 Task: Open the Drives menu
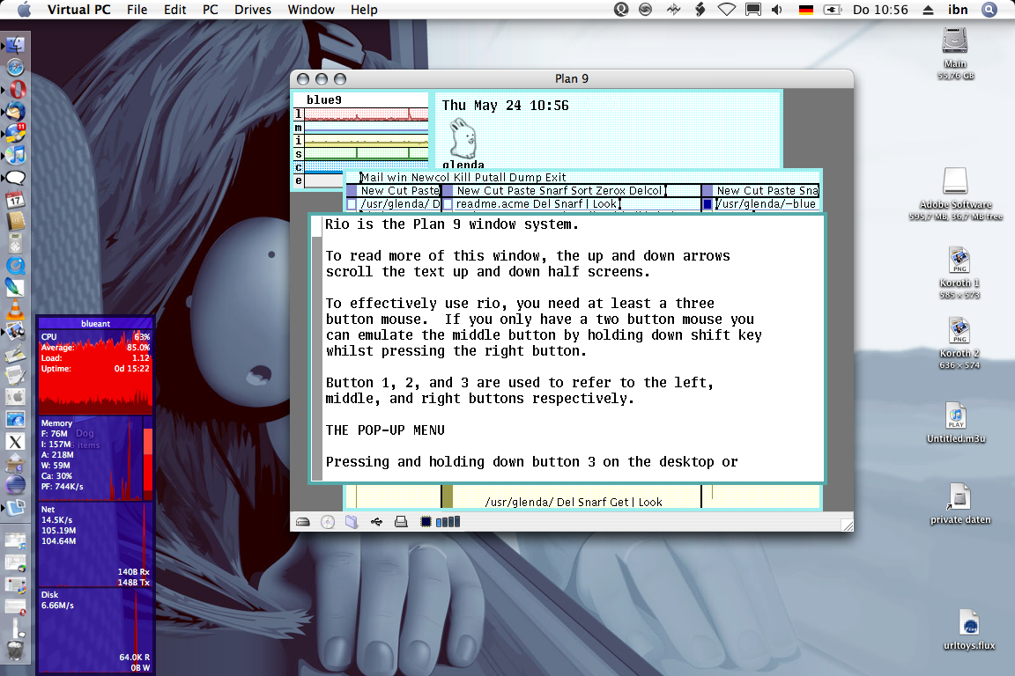tap(253, 10)
